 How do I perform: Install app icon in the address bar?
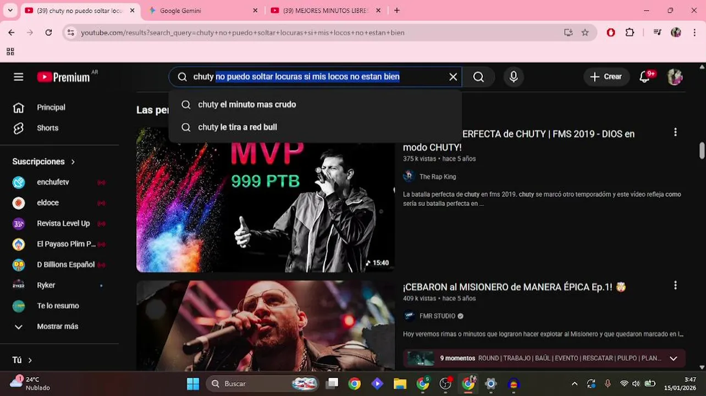click(x=569, y=32)
